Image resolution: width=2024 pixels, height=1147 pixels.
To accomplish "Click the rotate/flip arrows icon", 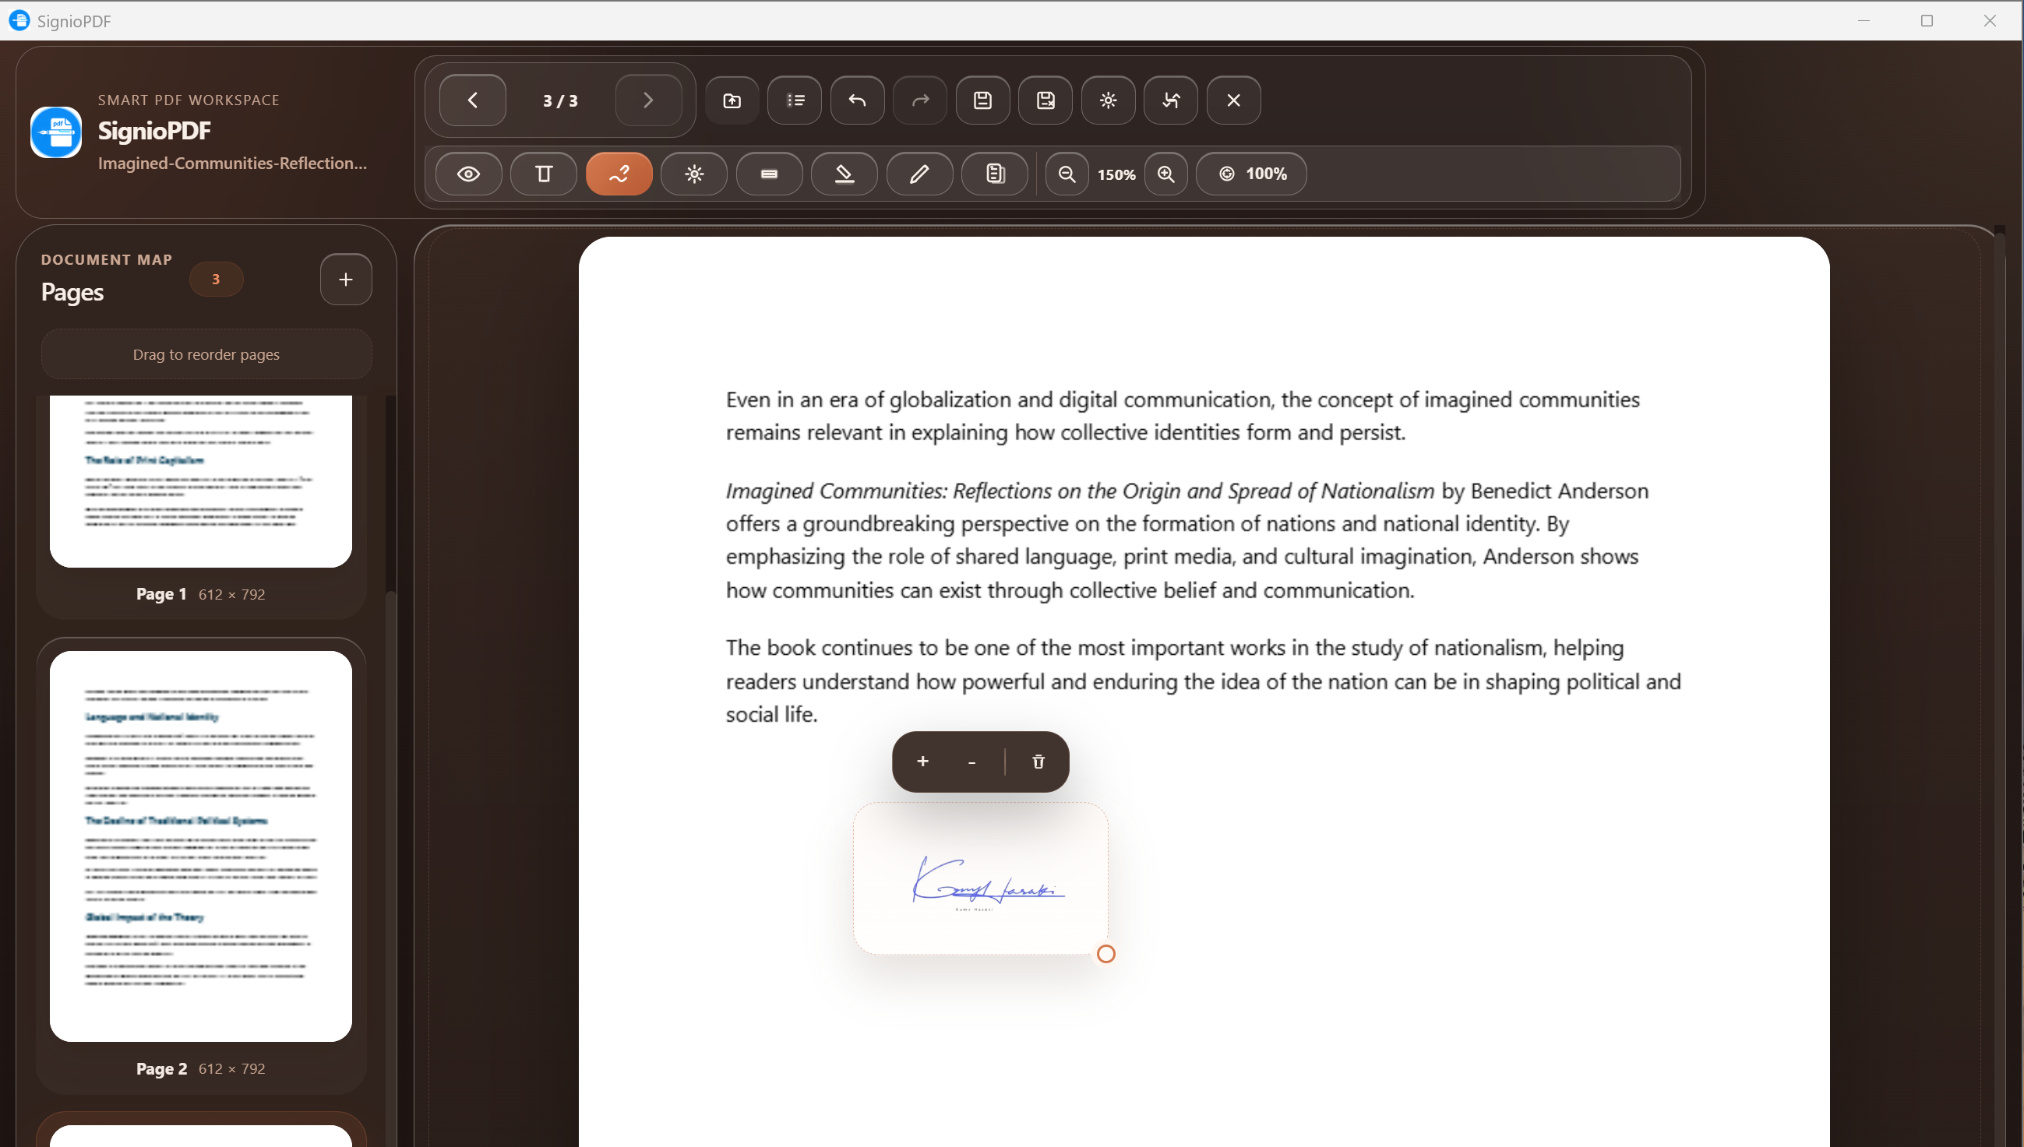I will pos(1170,100).
